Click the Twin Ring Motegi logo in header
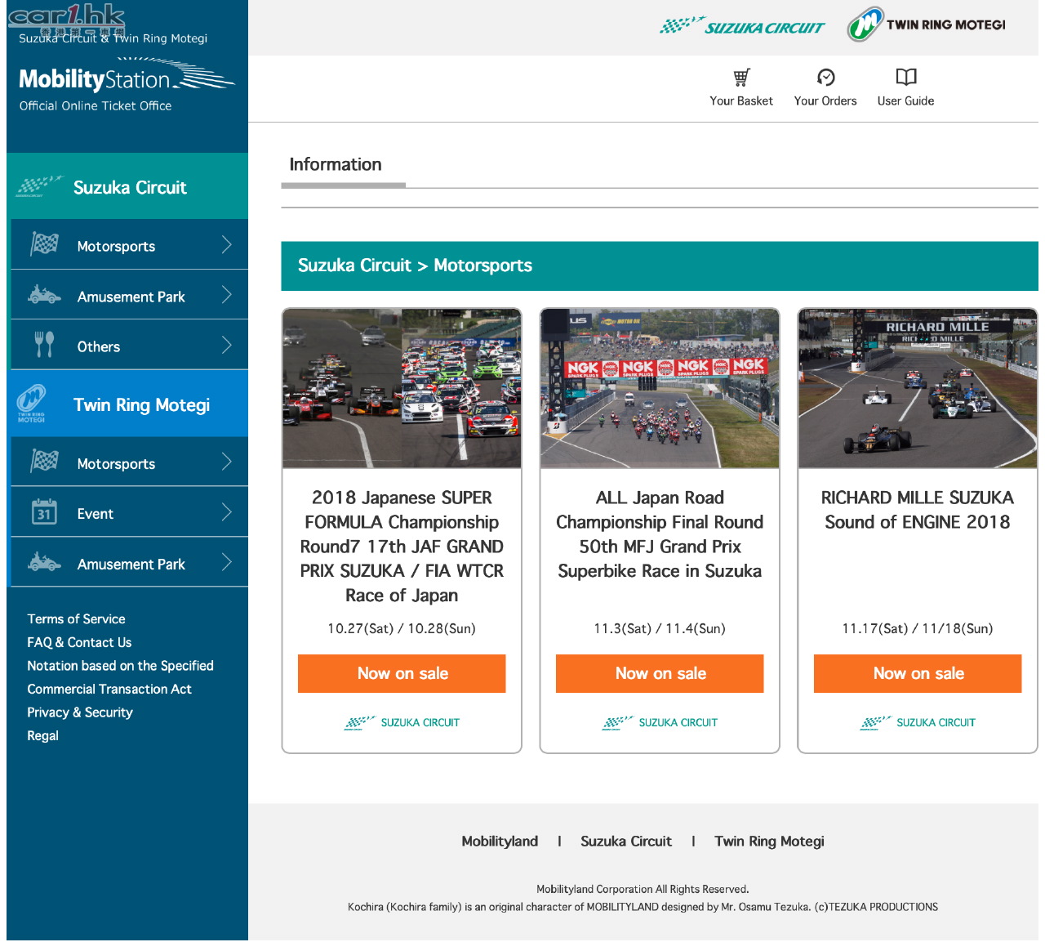This screenshot has width=1045, height=951. [x=926, y=25]
